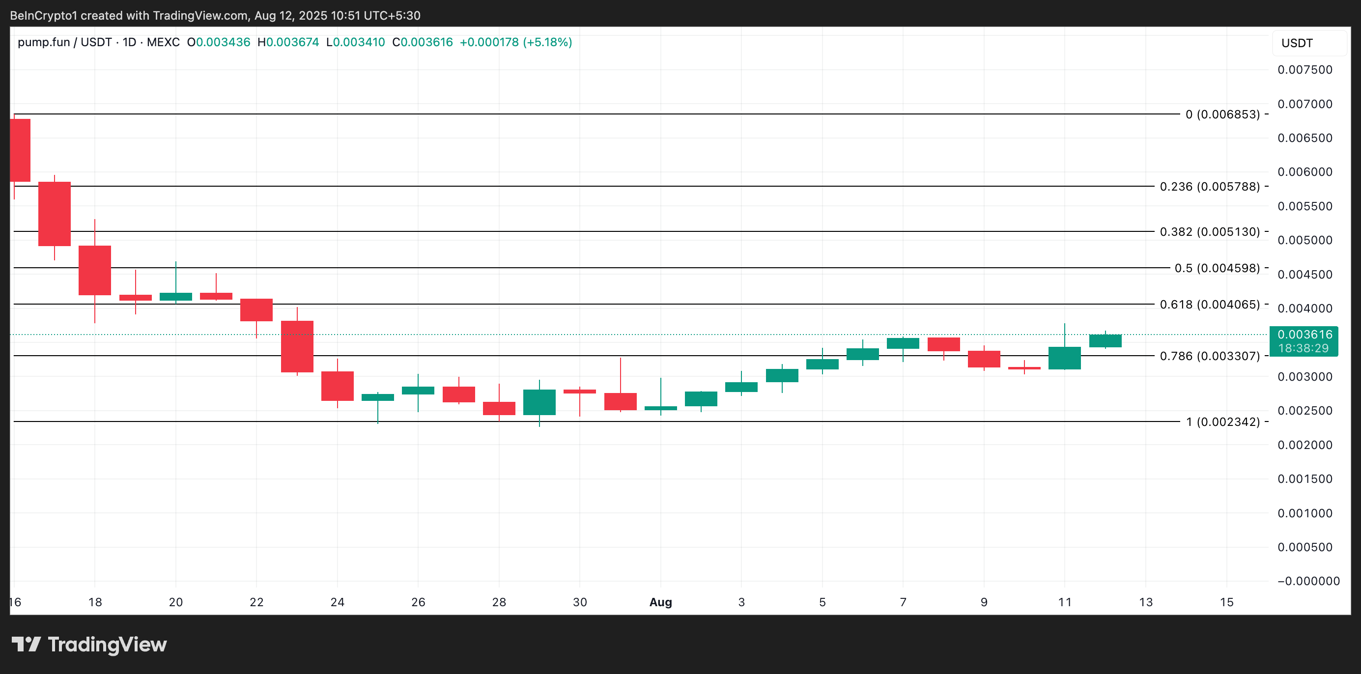Click the pump.fun / USDT symbol title
Screen dimensions: 1361x674
[64, 42]
